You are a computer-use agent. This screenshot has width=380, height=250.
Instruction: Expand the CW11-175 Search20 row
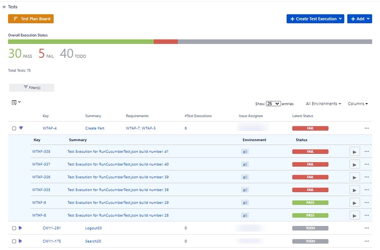(x=20, y=241)
